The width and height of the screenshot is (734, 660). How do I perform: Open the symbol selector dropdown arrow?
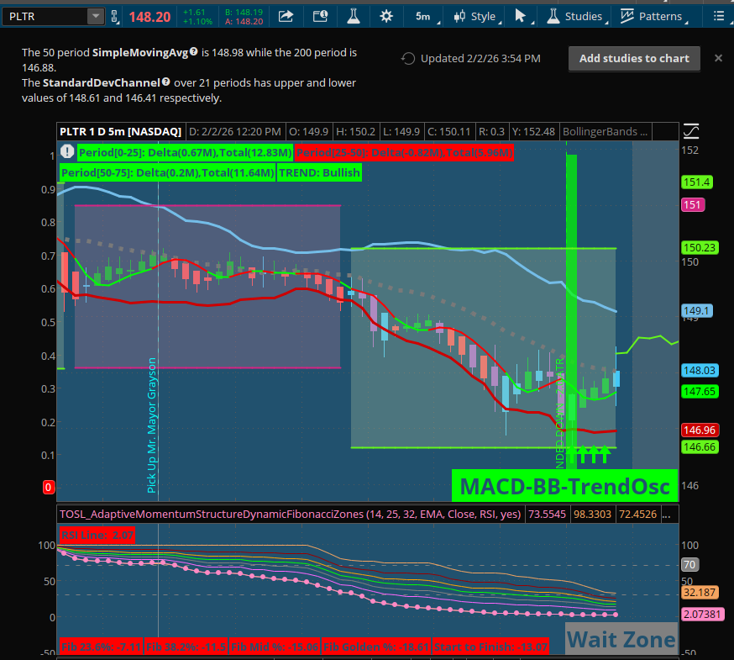(95, 16)
